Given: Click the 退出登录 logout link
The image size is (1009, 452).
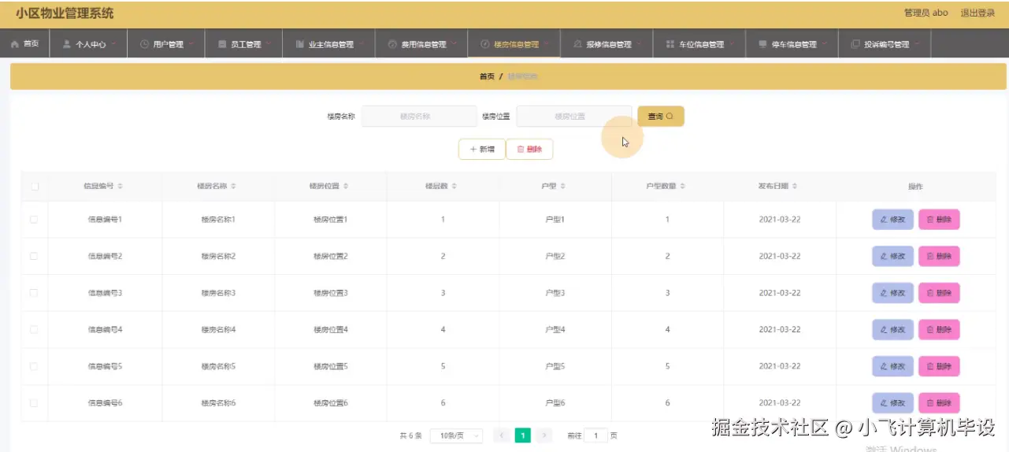Looking at the screenshot, I should pos(977,13).
